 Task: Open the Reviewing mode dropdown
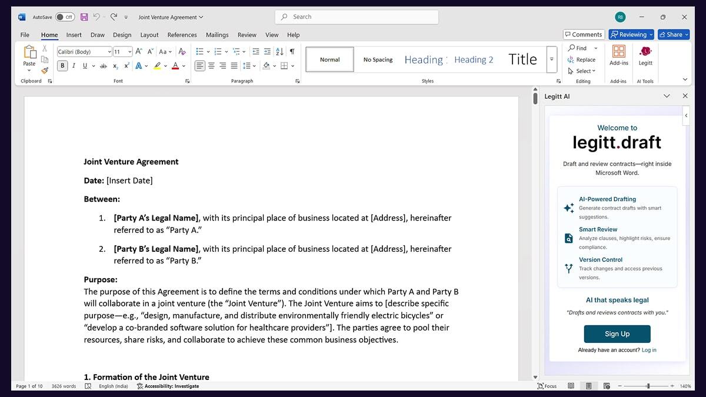[631, 35]
